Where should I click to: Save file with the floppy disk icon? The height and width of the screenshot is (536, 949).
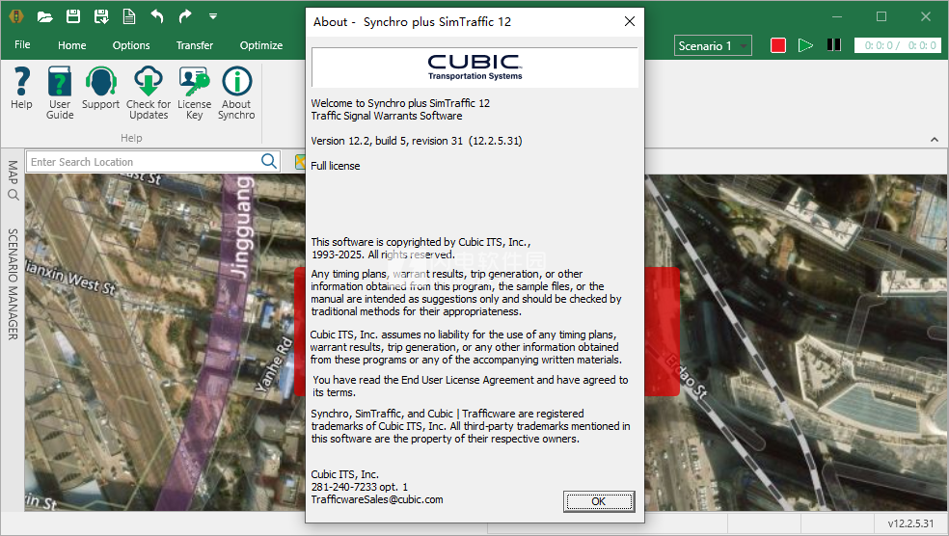point(73,16)
